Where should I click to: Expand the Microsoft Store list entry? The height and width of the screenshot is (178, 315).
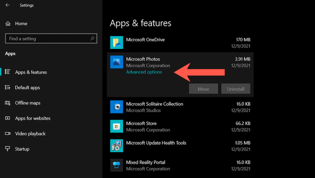click(185, 126)
